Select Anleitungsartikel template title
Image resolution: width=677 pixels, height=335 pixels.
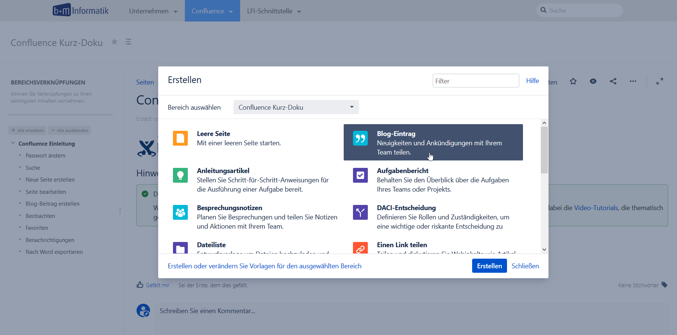223,171
